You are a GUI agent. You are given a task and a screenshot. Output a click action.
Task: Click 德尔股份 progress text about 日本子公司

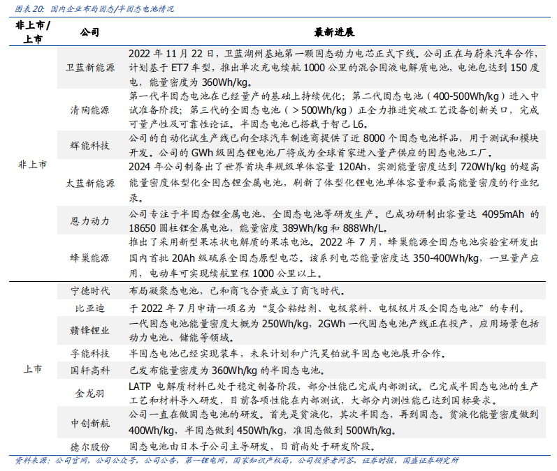[x=252, y=447]
